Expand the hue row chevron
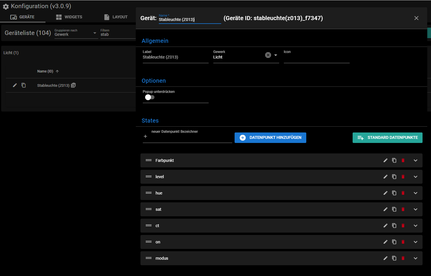 (416, 193)
